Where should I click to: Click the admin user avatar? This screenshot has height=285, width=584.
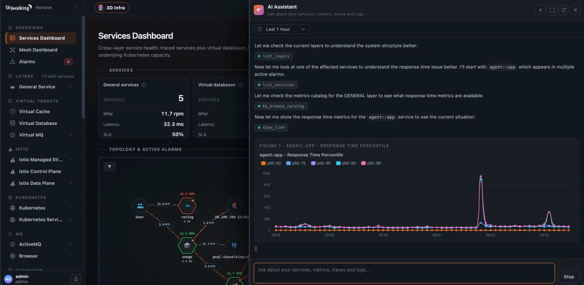[x=8, y=279]
